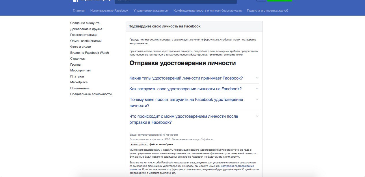Click the Выбор файлов button
365x177 pixels.
coord(139,144)
